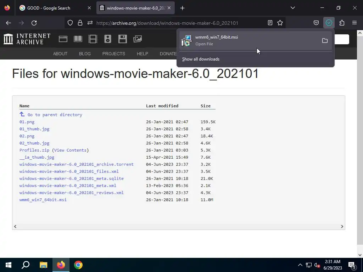Open the _reviews.xml file link
This screenshot has width=363, height=272.
[72, 193]
